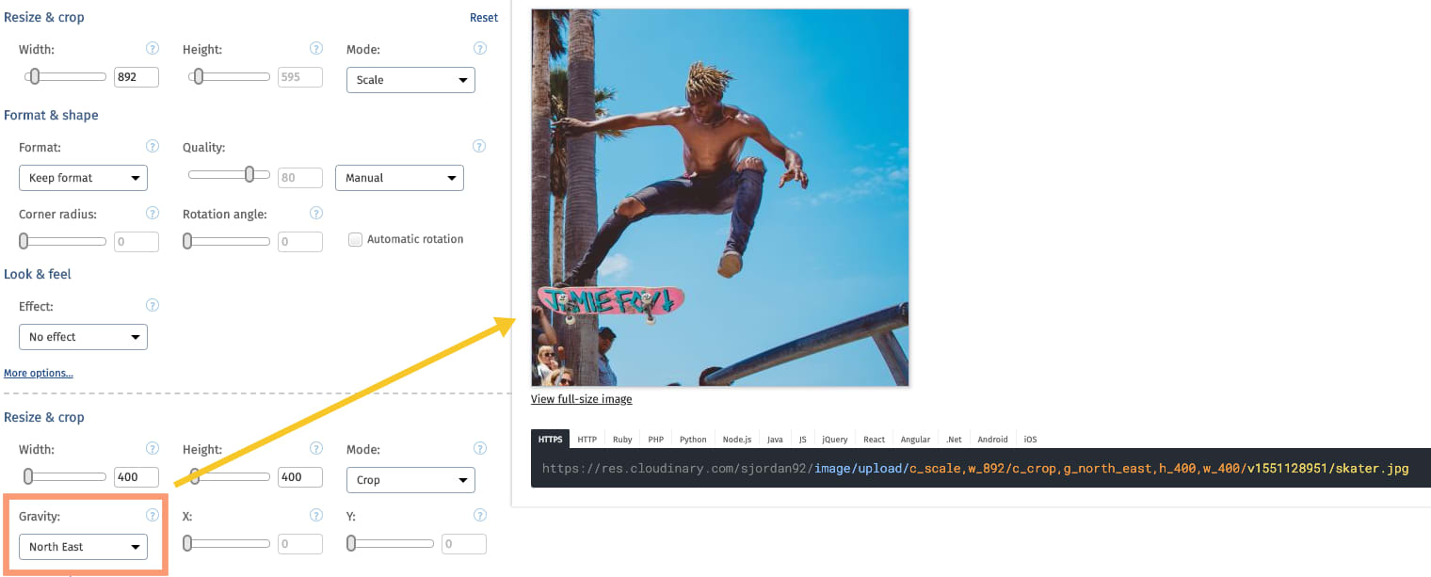Click the Quality value field showing 80
The image size is (1431, 577).
pos(300,176)
